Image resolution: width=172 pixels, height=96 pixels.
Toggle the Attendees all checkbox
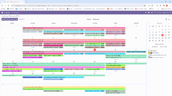pyautogui.click(x=149, y=51)
